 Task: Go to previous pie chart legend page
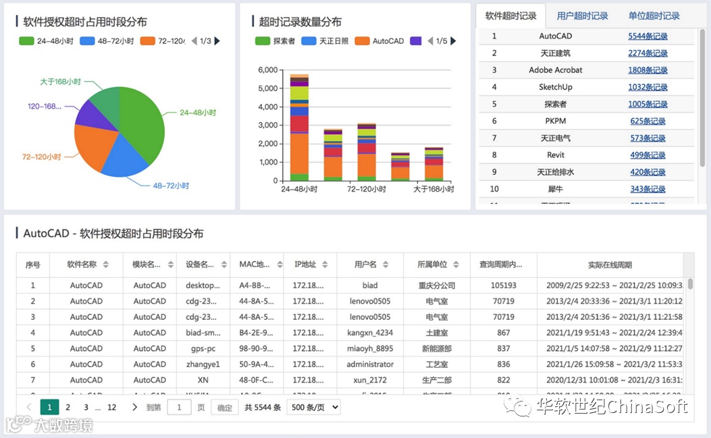click(194, 40)
